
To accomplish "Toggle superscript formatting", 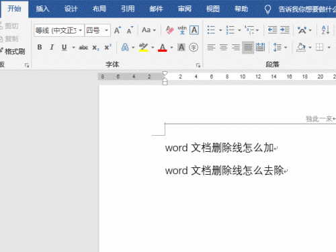I will (x=108, y=47).
